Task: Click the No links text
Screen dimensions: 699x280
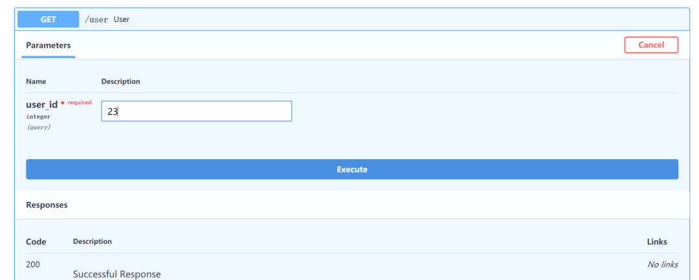Action: click(x=663, y=264)
